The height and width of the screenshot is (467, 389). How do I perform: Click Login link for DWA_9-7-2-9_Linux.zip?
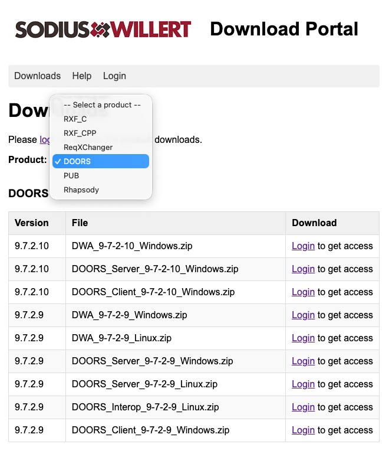click(x=303, y=338)
